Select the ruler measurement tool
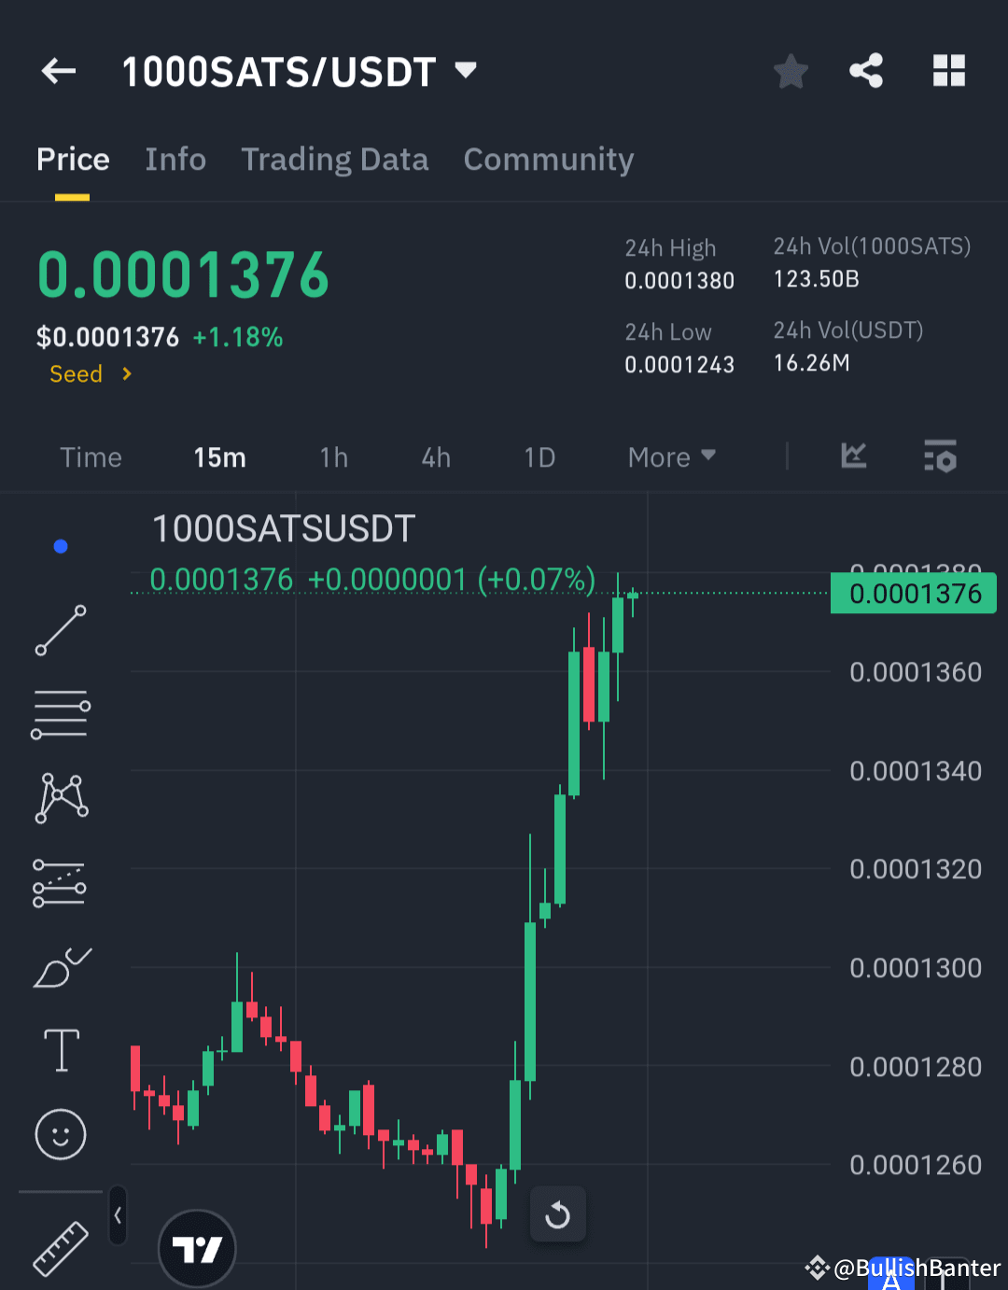Screen dimensions: 1008x1290 [x=60, y=1247]
